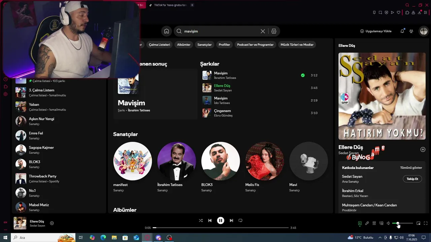Select Podcast'ler ve Programlar filter chip
This screenshot has width=431, height=242.
(x=255, y=45)
